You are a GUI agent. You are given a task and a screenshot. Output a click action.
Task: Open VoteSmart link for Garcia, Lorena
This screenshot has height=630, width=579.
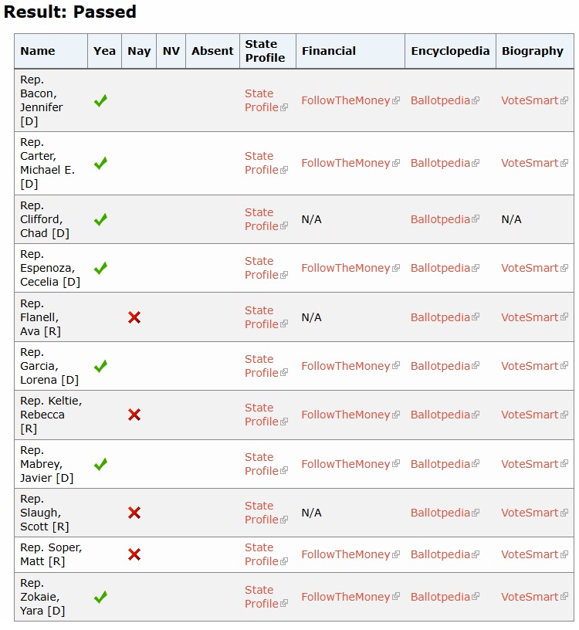pos(534,366)
